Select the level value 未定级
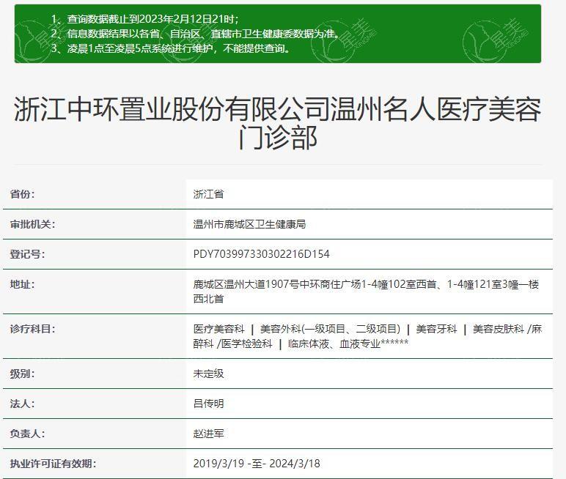This screenshot has height=479, width=566. pos(209,374)
